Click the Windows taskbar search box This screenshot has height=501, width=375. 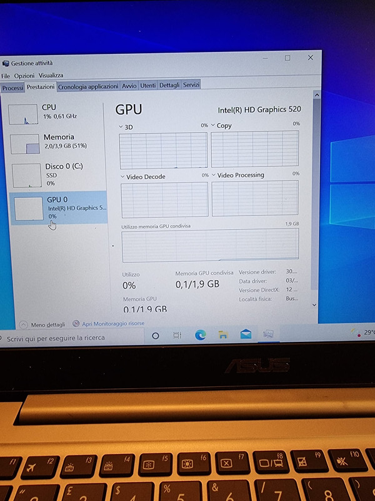(x=72, y=338)
